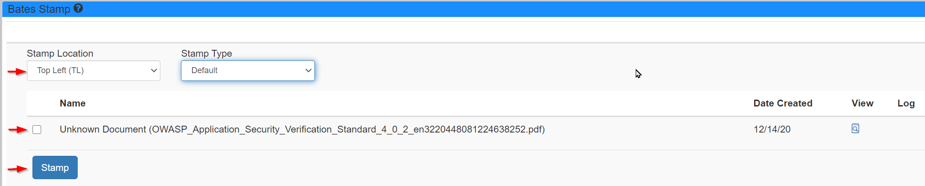Click the view document magnifier icon
925x186 pixels.
click(x=855, y=128)
